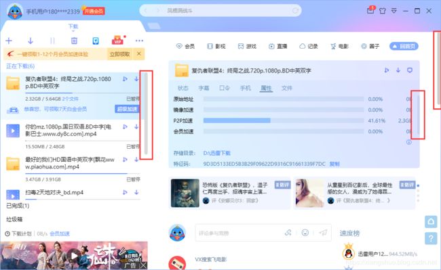Image resolution: width=441 pixels, height=270 pixels.
Task: Open the 2个文件 link under 复仇者联盟4
Action: [x=71, y=99]
